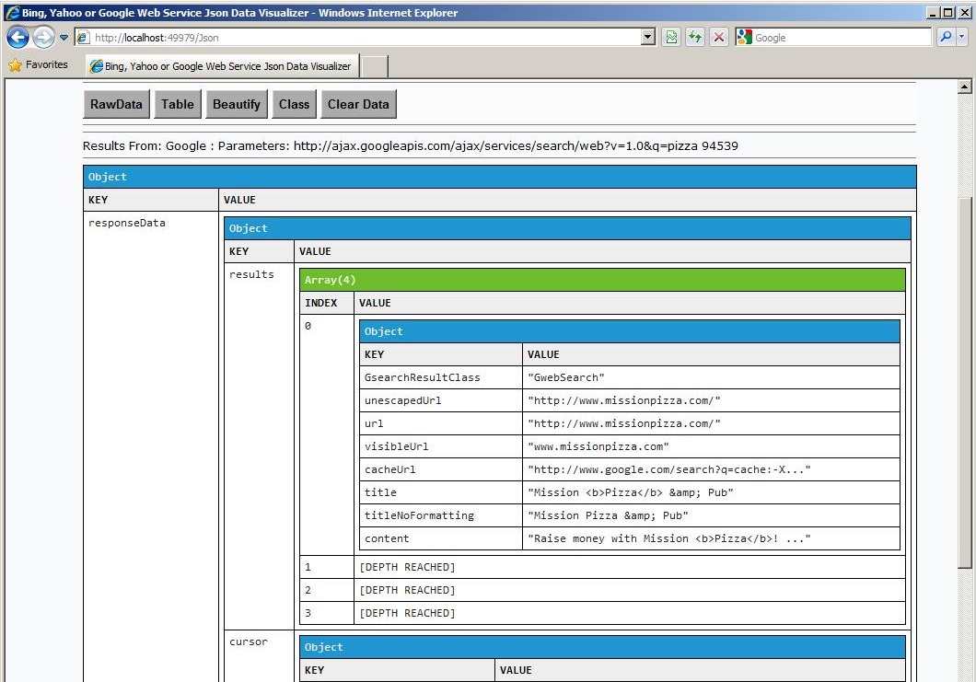Click the content key cell
This screenshot has width=976, height=682.
pos(441,538)
